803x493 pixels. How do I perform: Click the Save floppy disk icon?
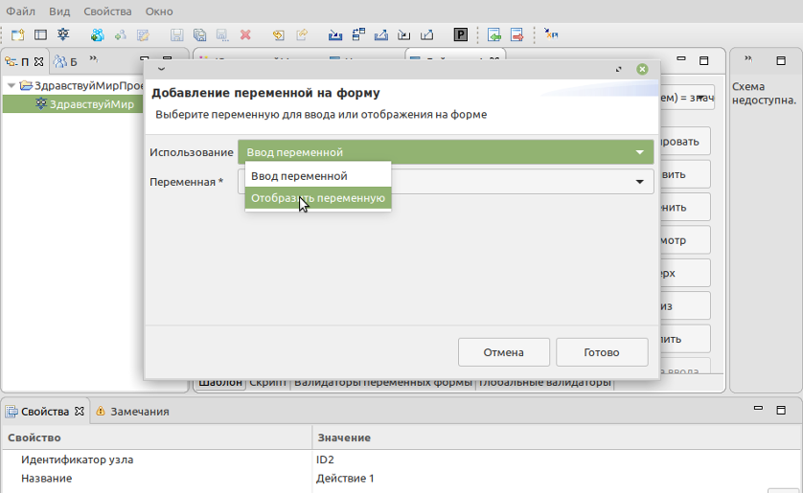pyautogui.click(x=176, y=34)
